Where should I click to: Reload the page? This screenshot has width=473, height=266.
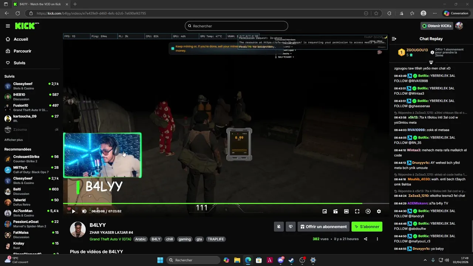tap(18, 13)
